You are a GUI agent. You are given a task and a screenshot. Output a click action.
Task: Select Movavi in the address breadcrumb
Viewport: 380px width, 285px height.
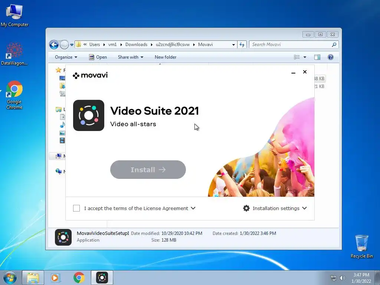click(205, 45)
